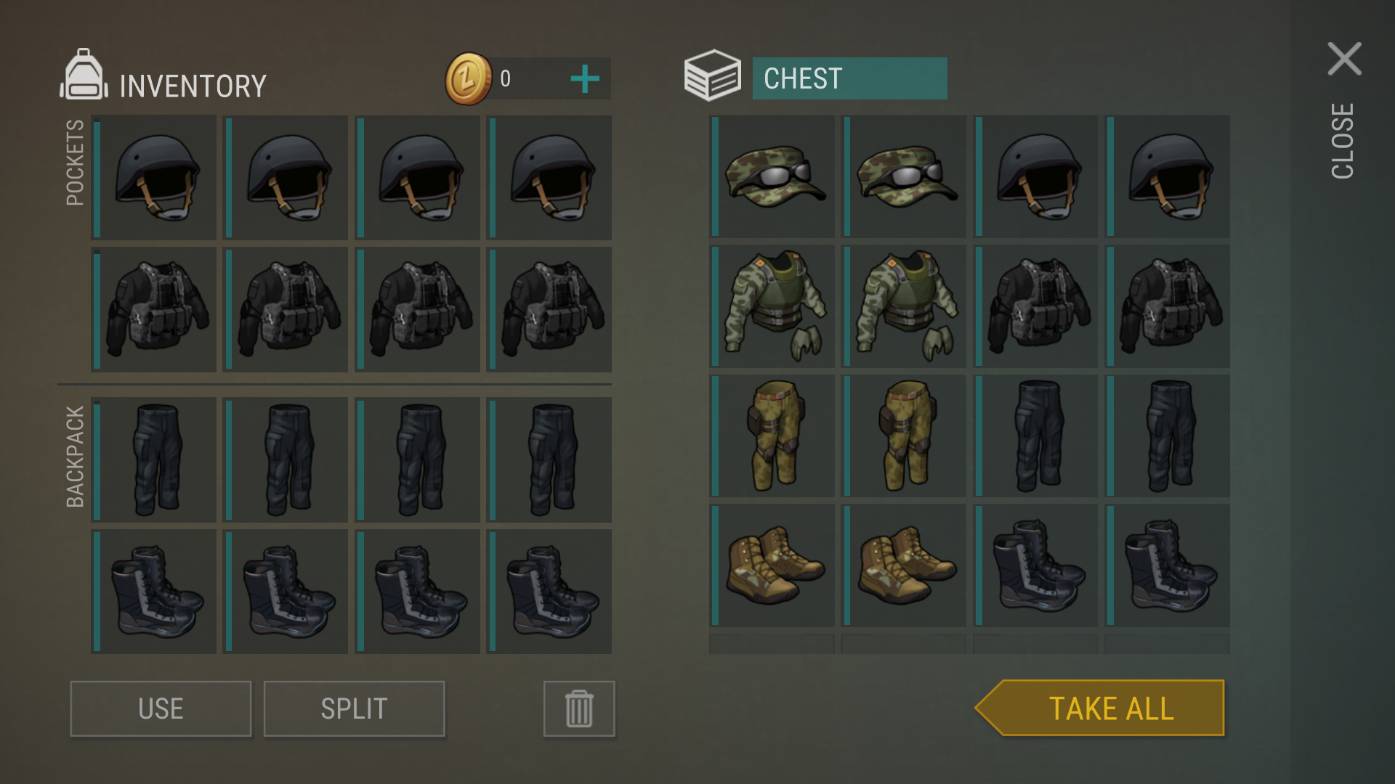Select the first camo cap with goggles
The width and height of the screenshot is (1395, 784).
pos(772,176)
